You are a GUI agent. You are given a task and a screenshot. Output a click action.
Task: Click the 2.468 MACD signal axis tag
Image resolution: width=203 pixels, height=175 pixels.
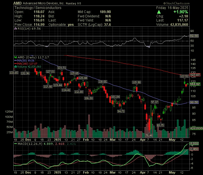tap(194, 149)
